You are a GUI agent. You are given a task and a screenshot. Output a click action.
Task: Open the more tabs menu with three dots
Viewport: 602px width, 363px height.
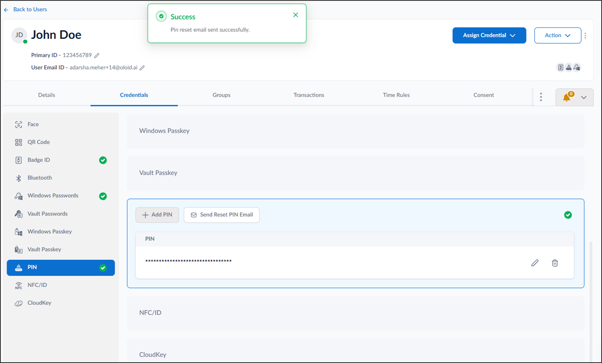point(541,97)
